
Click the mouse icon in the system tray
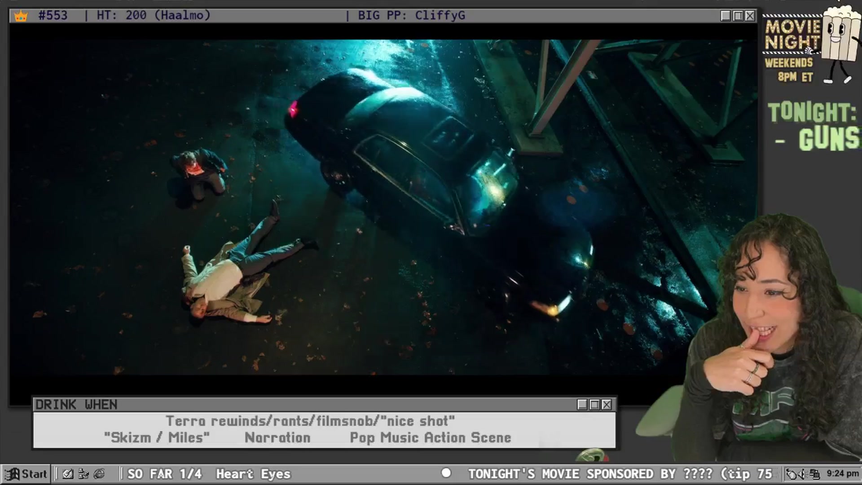click(x=792, y=474)
